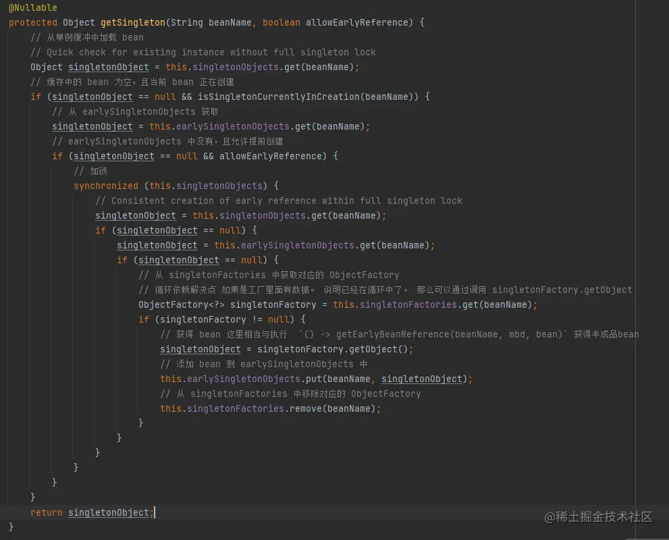The image size is (669, 540).
Task: Click singletonFactories on the remove line
Action: pos(235,408)
